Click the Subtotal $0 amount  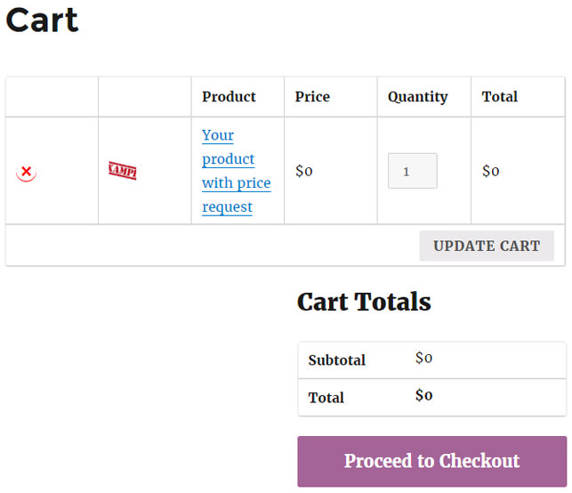tap(423, 358)
